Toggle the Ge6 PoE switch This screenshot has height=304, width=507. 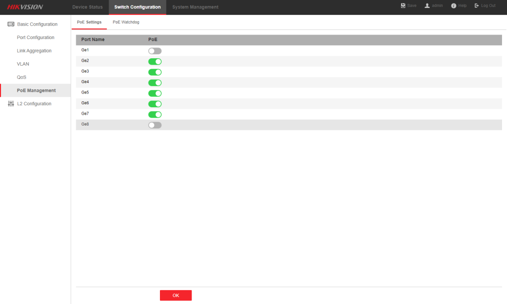coord(155,104)
